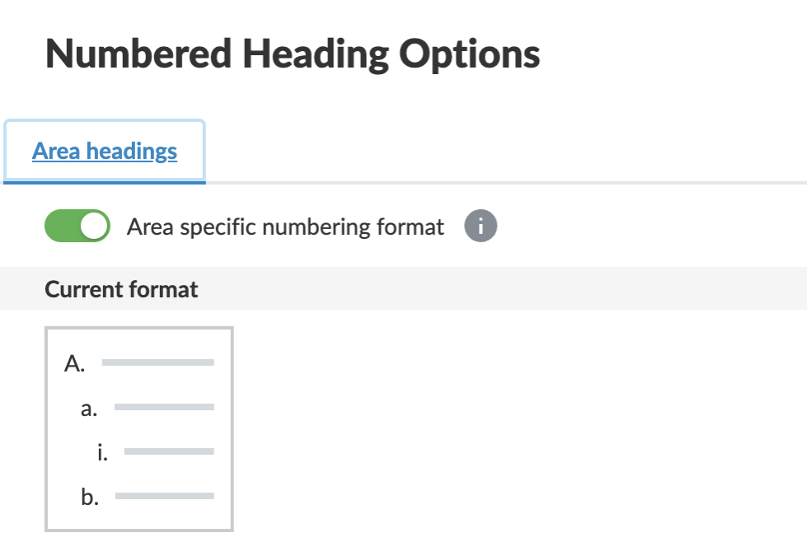The image size is (807, 542).
Task: Switch to the Area headings tab
Action: point(105,152)
